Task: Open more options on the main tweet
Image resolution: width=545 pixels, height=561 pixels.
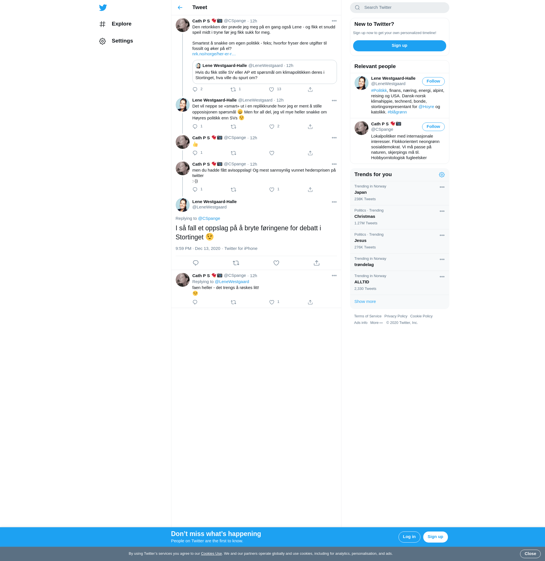Action: [334, 202]
